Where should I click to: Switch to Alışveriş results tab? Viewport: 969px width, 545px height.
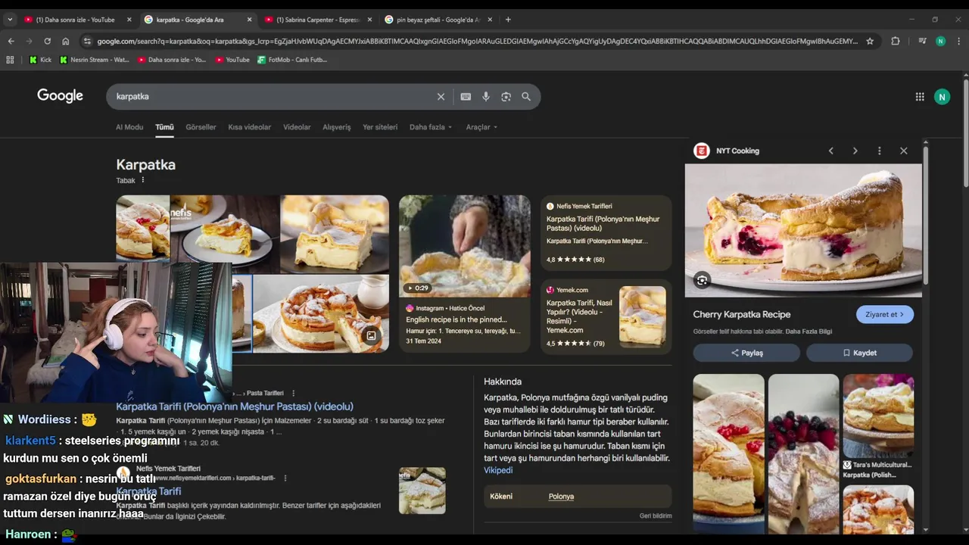[337, 127]
